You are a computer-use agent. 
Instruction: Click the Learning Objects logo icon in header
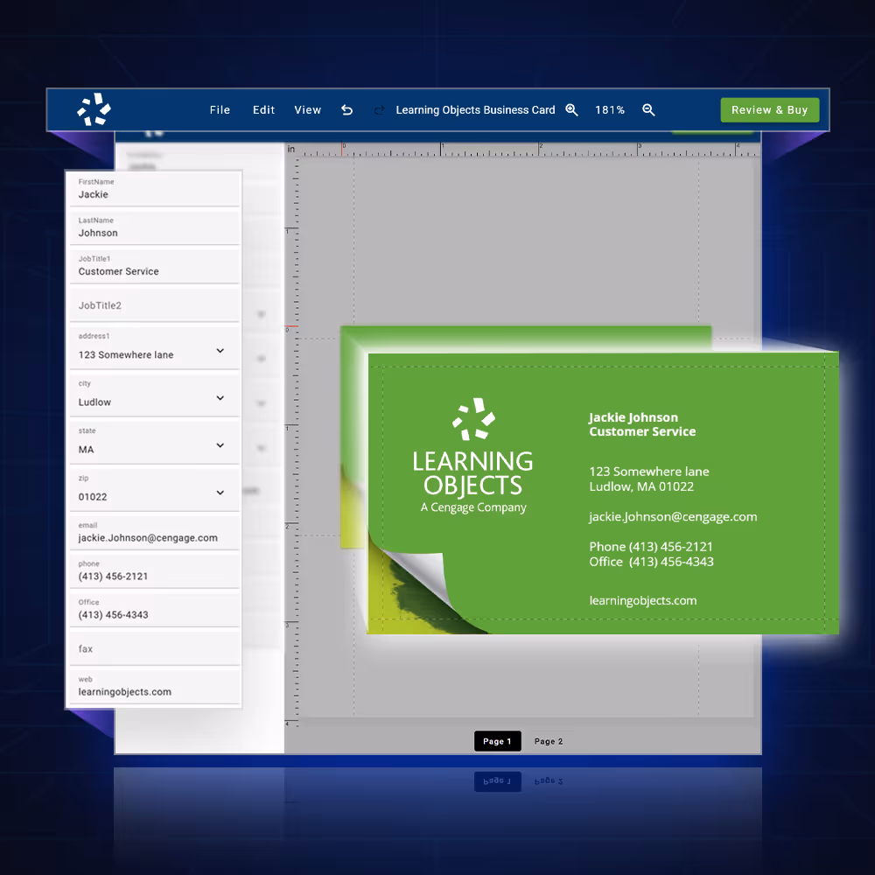click(94, 109)
